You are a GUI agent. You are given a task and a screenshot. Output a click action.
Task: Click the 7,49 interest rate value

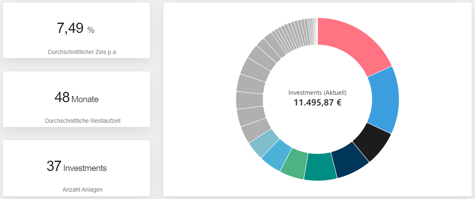click(x=70, y=28)
